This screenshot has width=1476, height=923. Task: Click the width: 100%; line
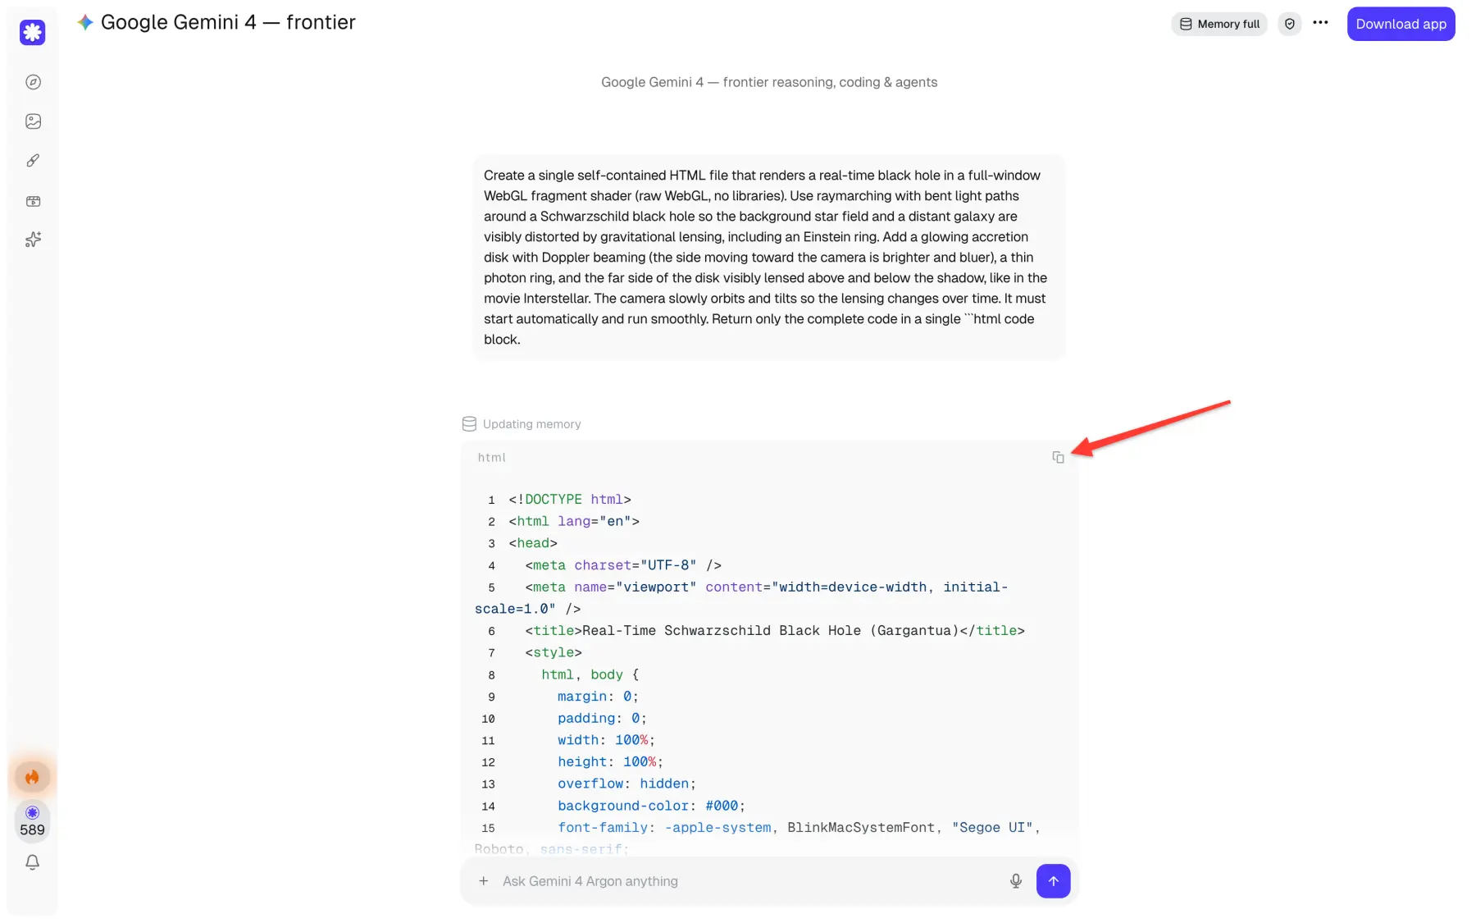tap(607, 740)
